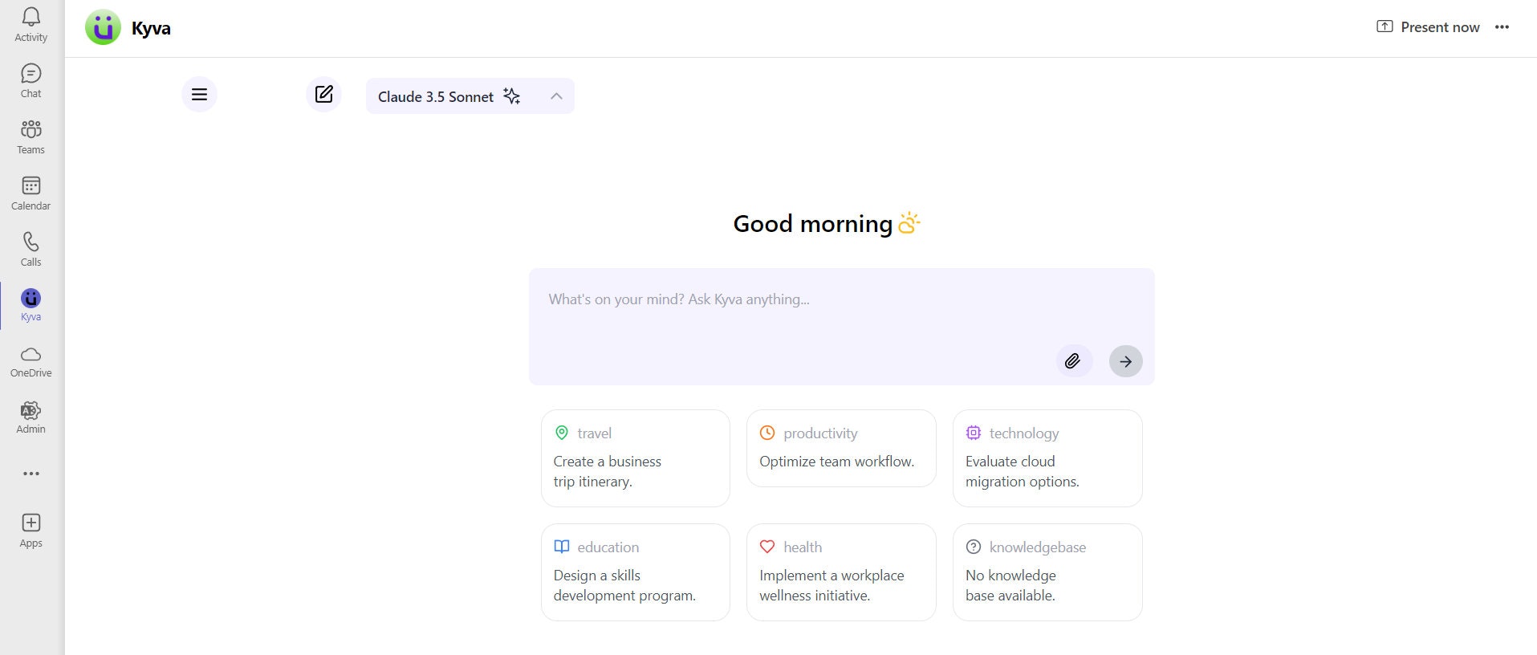
Task: Click the education book icon
Action: (x=562, y=547)
